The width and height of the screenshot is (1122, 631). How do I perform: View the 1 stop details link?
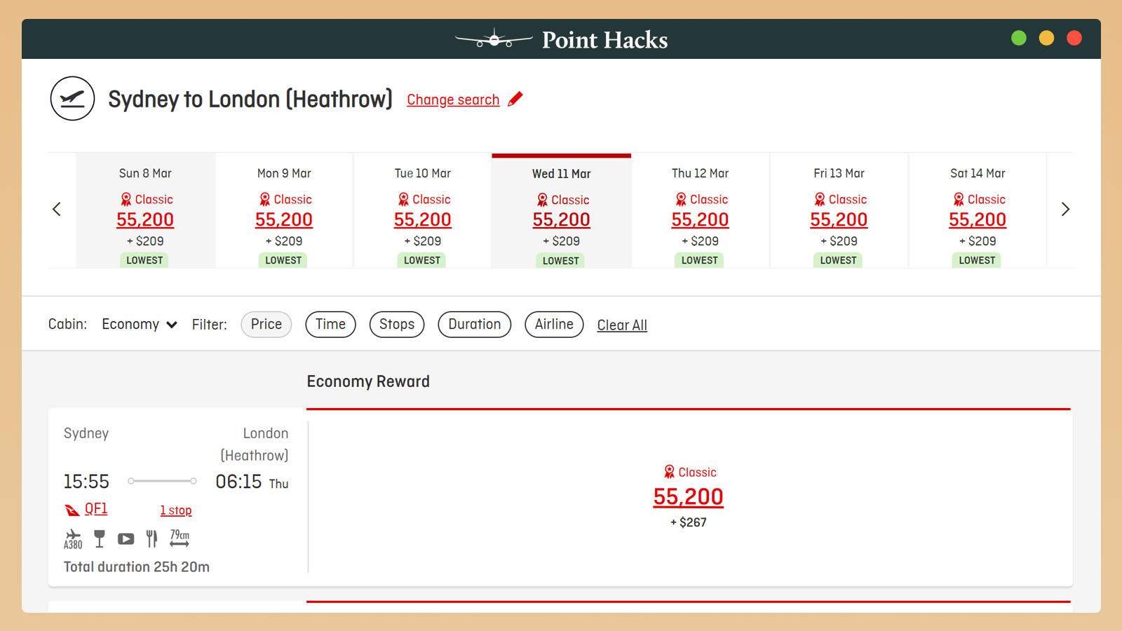coord(176,510)
